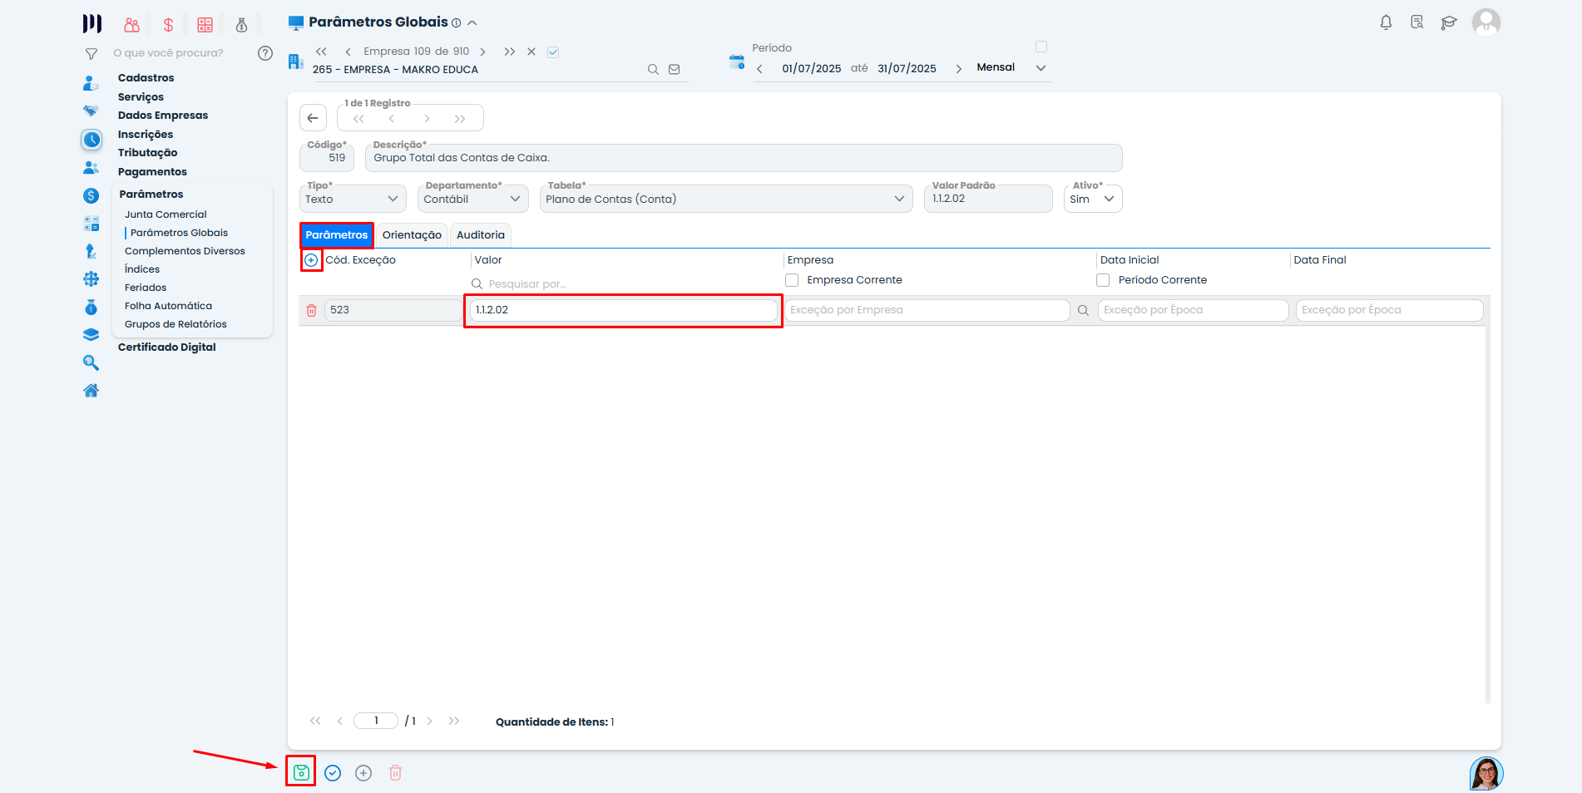
Task: Open the graduation cap training icon
Action: point(1449,22)
